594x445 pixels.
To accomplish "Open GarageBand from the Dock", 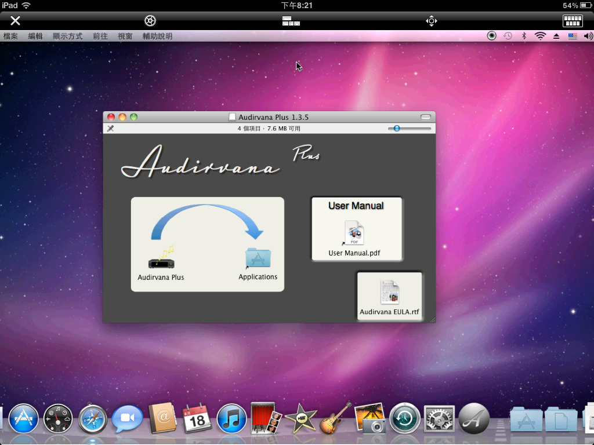I will pyautogui.click(x=336, y=418).
